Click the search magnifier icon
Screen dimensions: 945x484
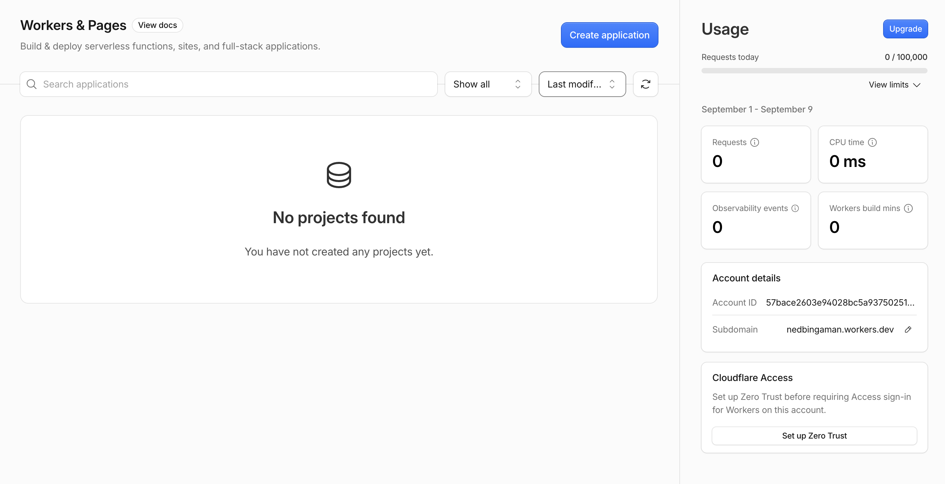coord(32,84)
